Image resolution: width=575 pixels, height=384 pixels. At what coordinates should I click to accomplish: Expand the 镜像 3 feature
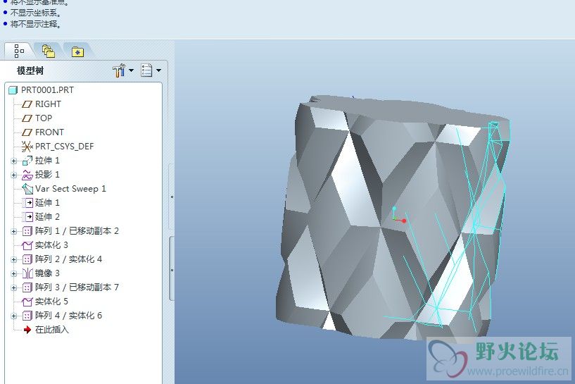coord(14,273)
